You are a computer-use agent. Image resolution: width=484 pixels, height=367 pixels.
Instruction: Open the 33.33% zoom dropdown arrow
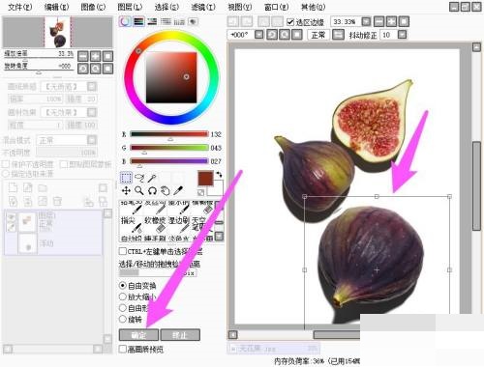[366, 22]
